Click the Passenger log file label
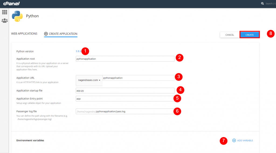Image resolution: width=276 pixels, height=153 pixels. point(27,111)
